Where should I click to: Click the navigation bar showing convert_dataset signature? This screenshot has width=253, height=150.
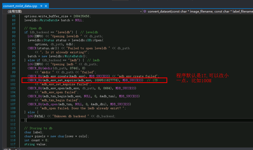[198, 11]
